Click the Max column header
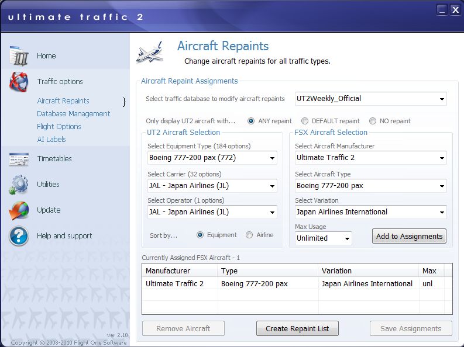Screen dimensions: 464x347 (432, 271)
